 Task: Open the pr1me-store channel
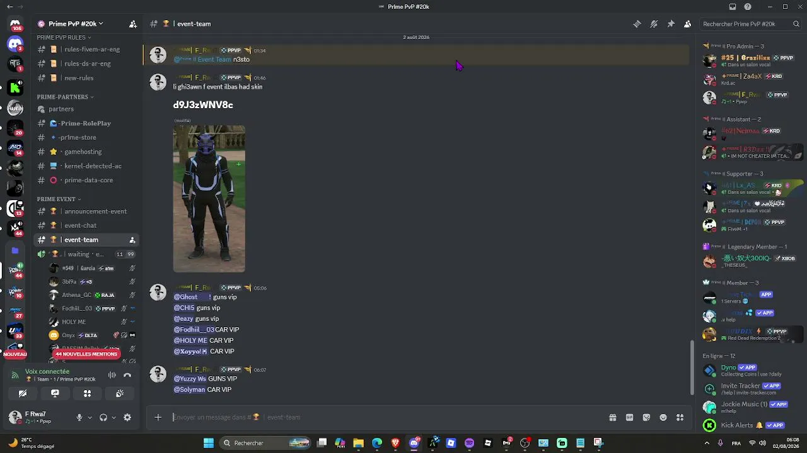click(86, 137)
